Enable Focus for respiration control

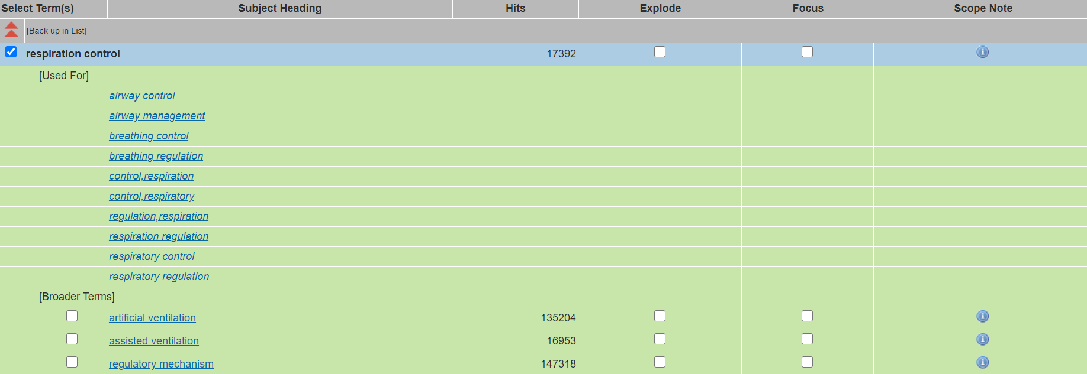[807, 52]
